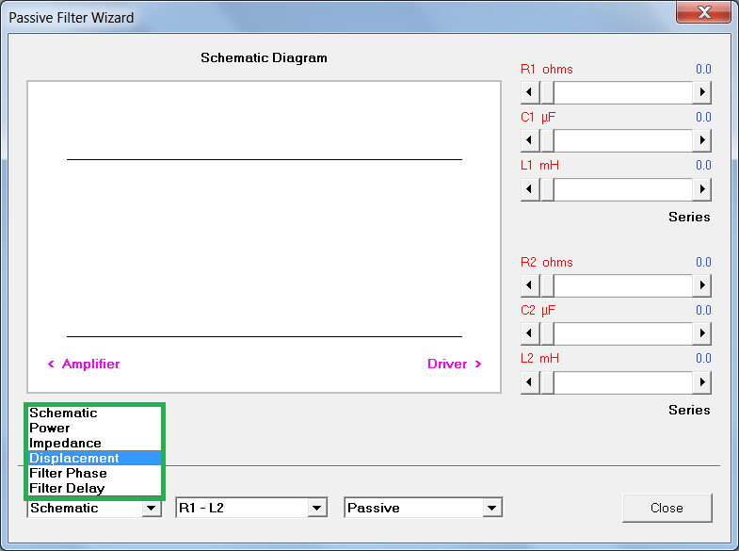
Task: Expand the R1 - L2 component dropdown
Action: (x=316, y=508)
